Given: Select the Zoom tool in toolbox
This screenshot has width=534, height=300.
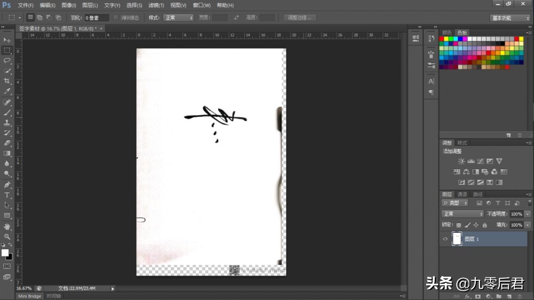Looking at the screenshot, I should point(7,237).
